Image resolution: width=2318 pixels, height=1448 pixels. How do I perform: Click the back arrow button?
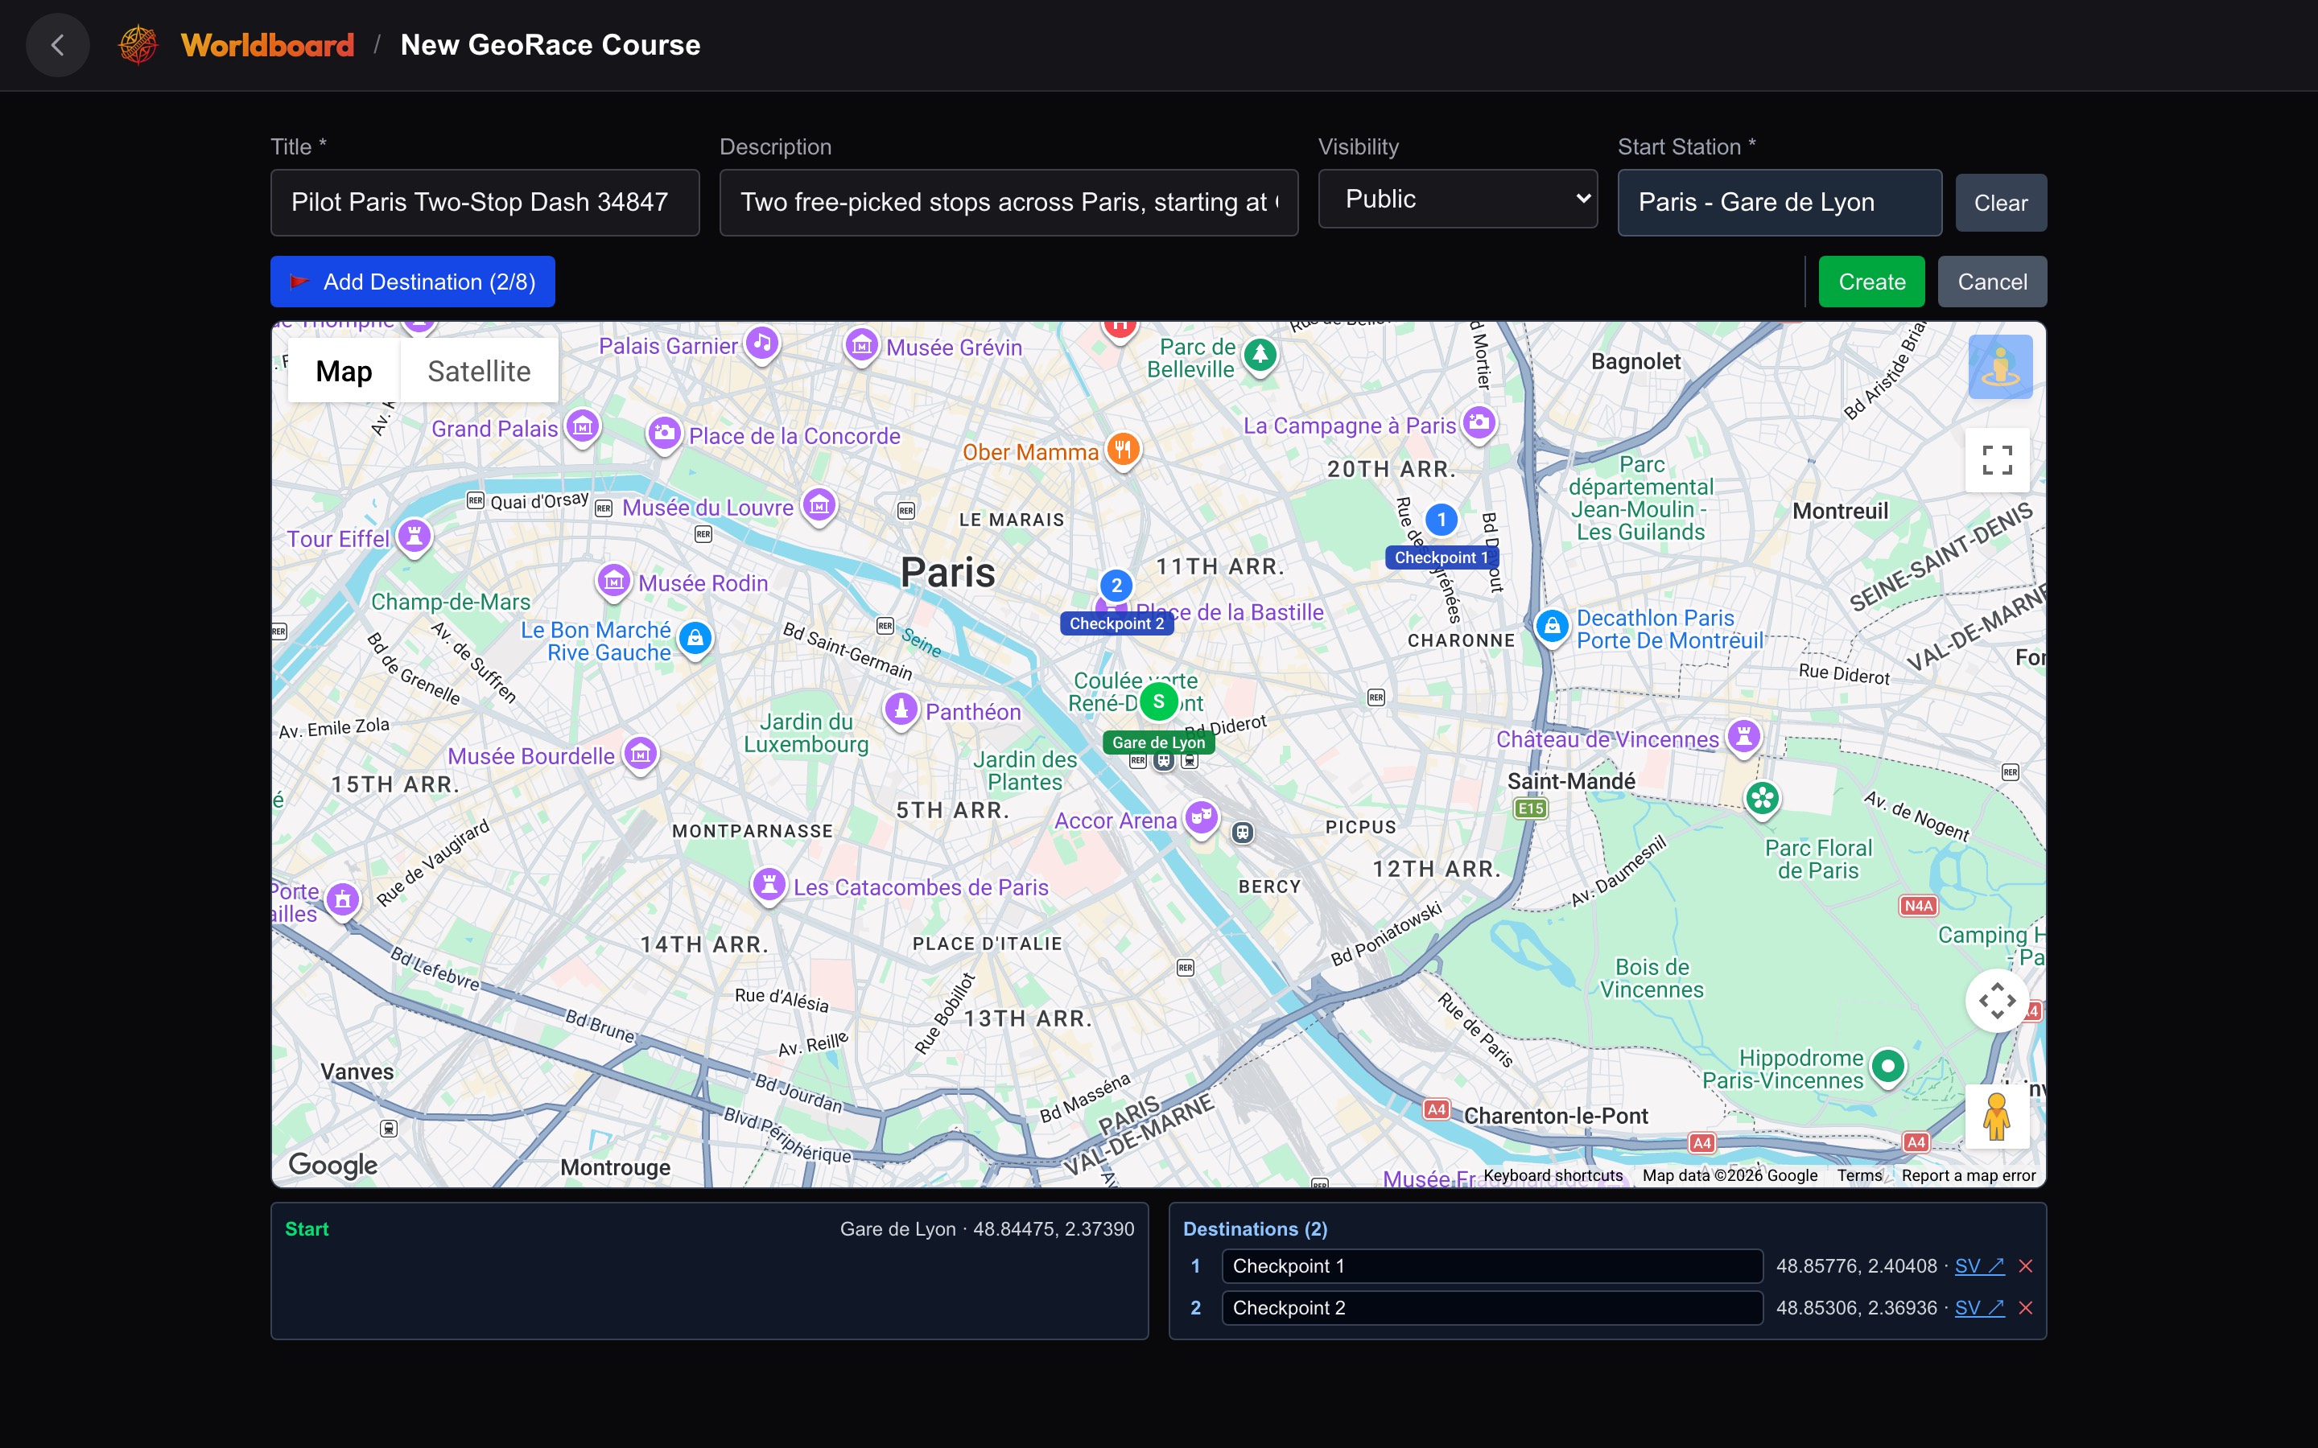[57, 45]
